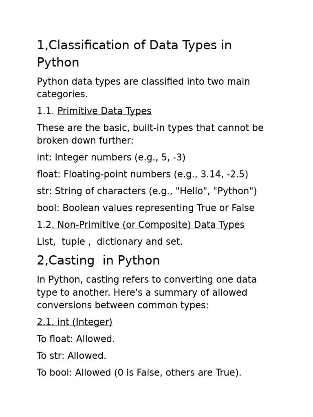Screen dimensions: 313x417
Task: Click the "float: Floating-point numbers" line
Action: click(142, 174)
